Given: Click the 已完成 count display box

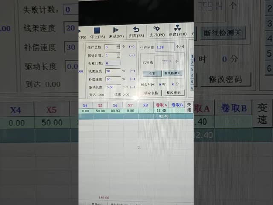Looking at the screenshot, I should point(164,61).
